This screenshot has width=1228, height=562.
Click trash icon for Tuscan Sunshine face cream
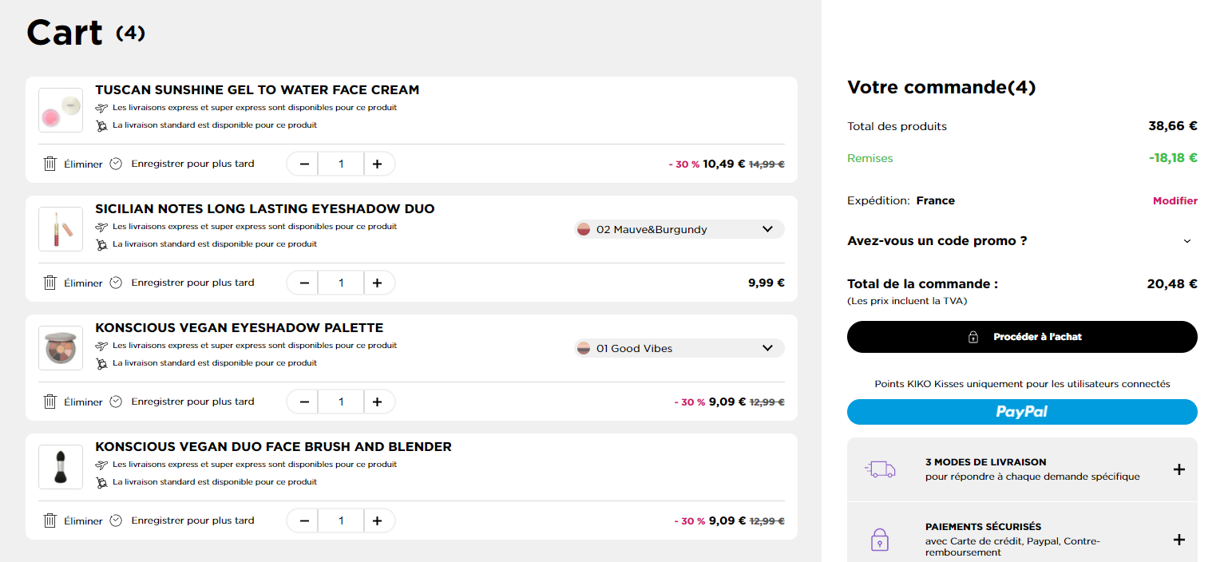click(x=50, y=164)
